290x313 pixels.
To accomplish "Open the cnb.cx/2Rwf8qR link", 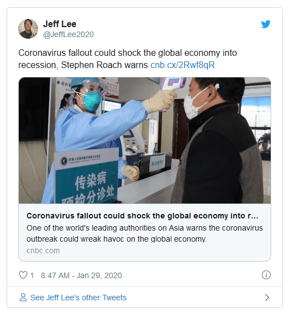I will click(x=182, y=65).
